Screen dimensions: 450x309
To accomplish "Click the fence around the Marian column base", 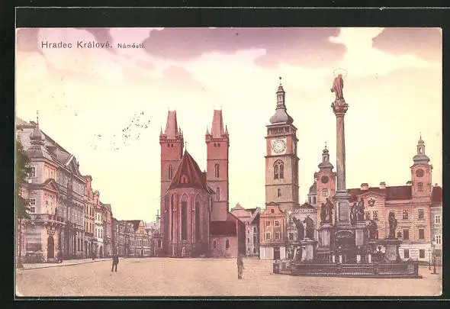I will click(x=346, y=270).
